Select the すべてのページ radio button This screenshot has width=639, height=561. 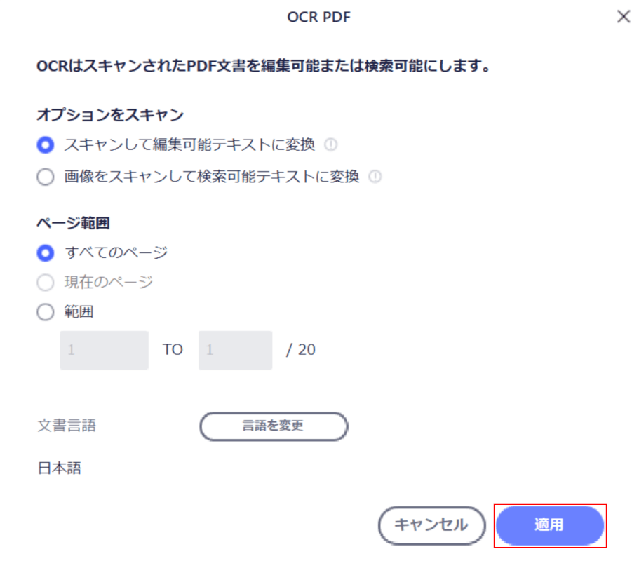pos(46,252)
